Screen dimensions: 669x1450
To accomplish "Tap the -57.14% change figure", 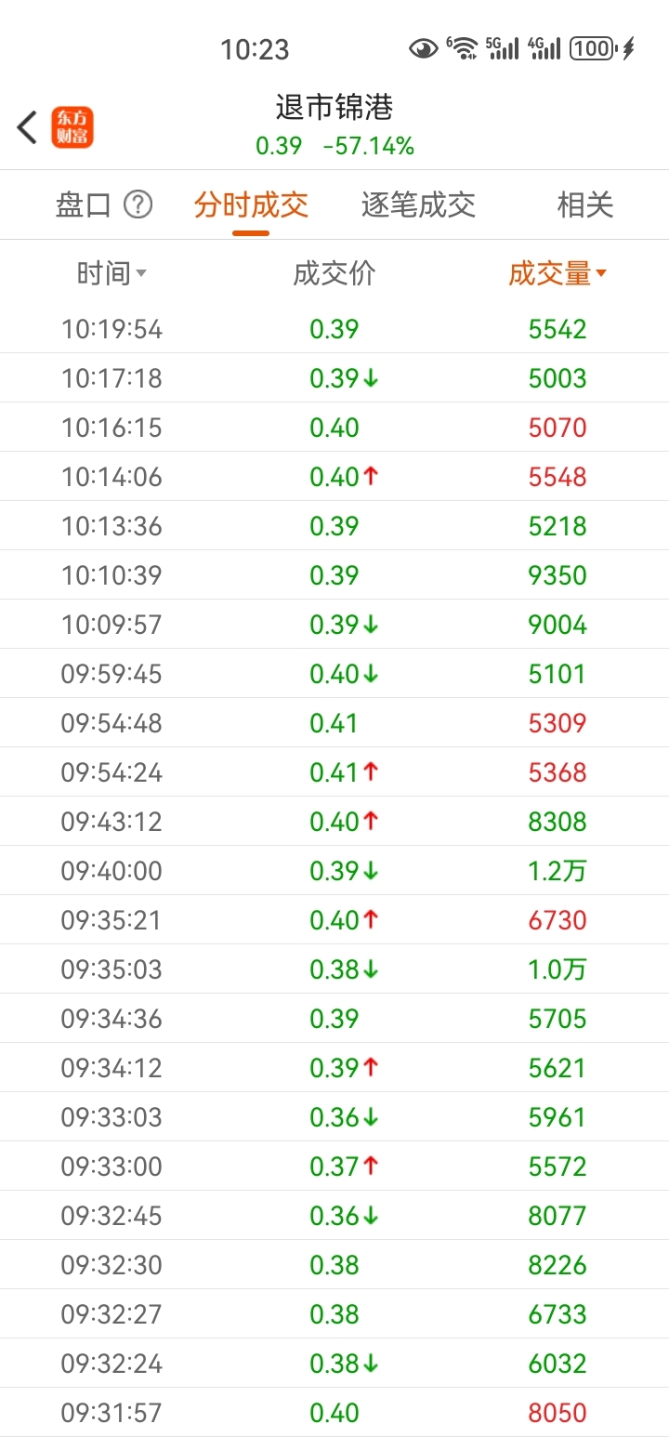I will (x=368, y=146).
